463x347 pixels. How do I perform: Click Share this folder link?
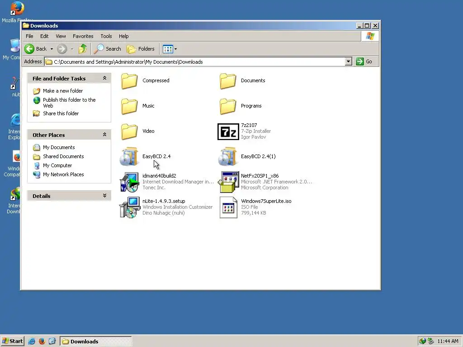coord(61,113)
